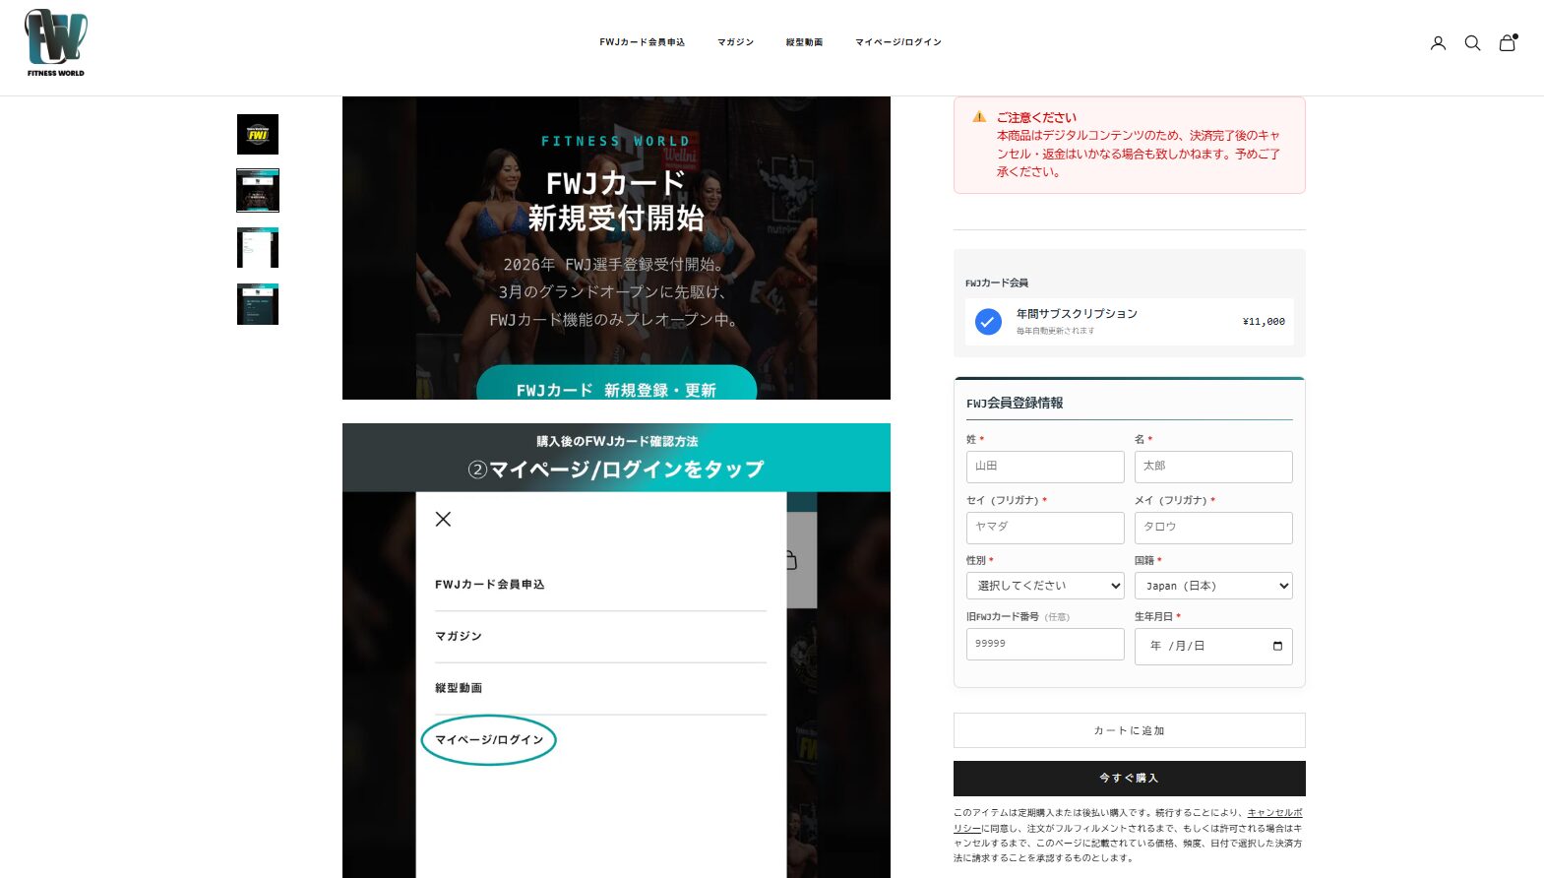Image resolution: width=1544 pixels, height=878 pixels.
Task: Open マイページ/ログイン in top navigation
Action: click(x=897, y=42)
